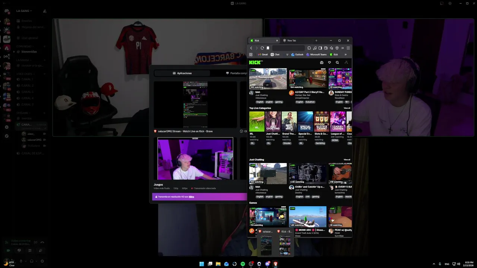The image size is (477, 268).
Task: Select the Pantalla completa tab in Discord
Action: click(237, 73)
